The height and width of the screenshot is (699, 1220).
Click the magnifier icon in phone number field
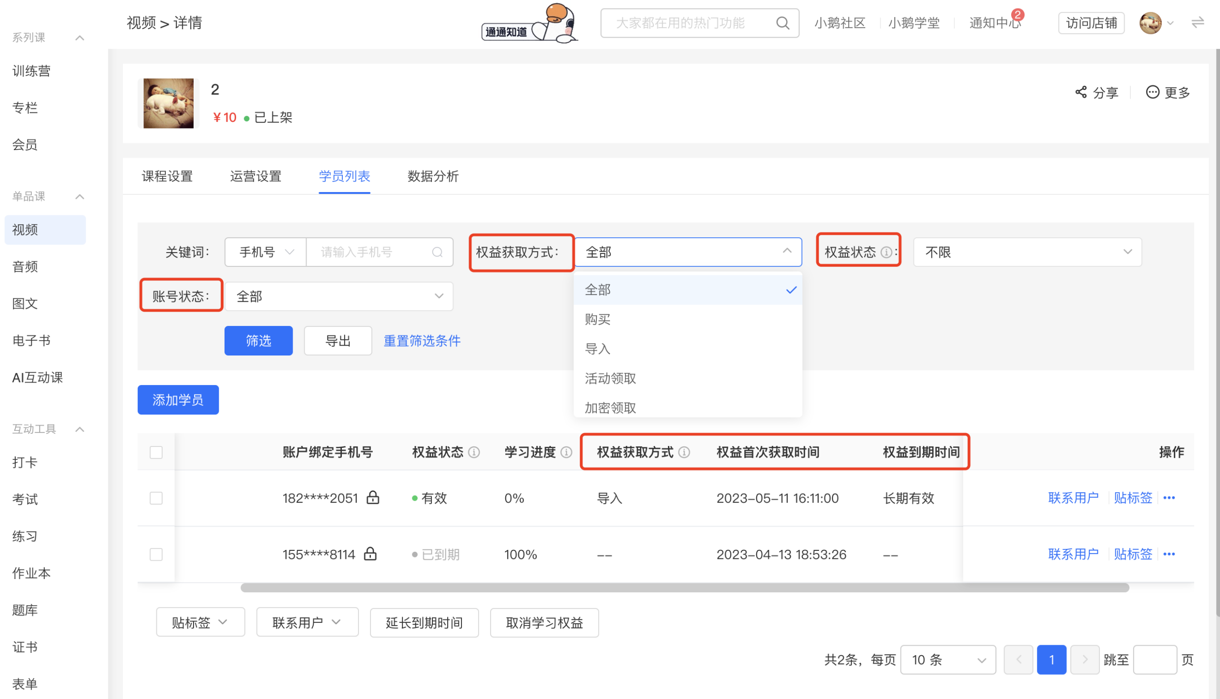click(x=437, y=252)
